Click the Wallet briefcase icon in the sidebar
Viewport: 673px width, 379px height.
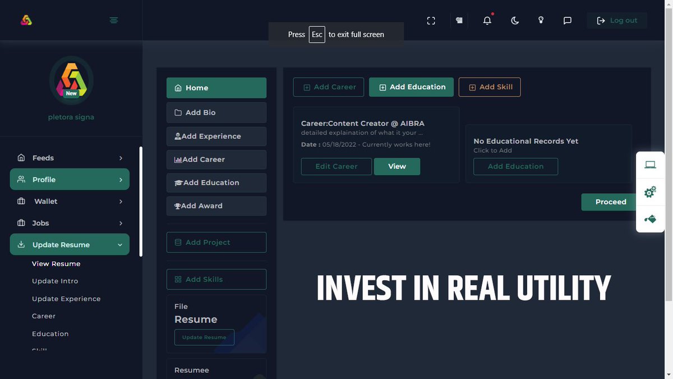pyautogui.click(x=21, y=201)
